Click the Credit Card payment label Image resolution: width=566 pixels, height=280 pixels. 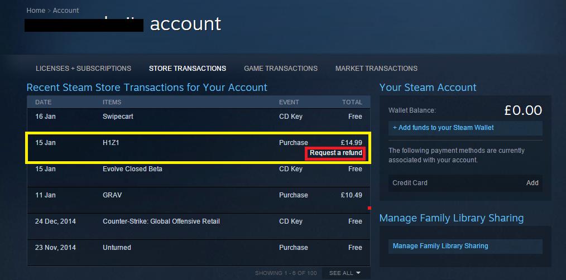[x=410, y=183]
